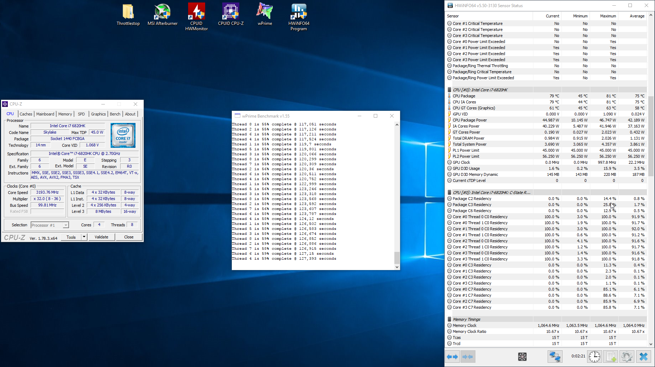Switch to Mainboard tab in CPU-Z
Viewport: 655px width, 367px height.
pyautogui.click(x=45, y=114)
